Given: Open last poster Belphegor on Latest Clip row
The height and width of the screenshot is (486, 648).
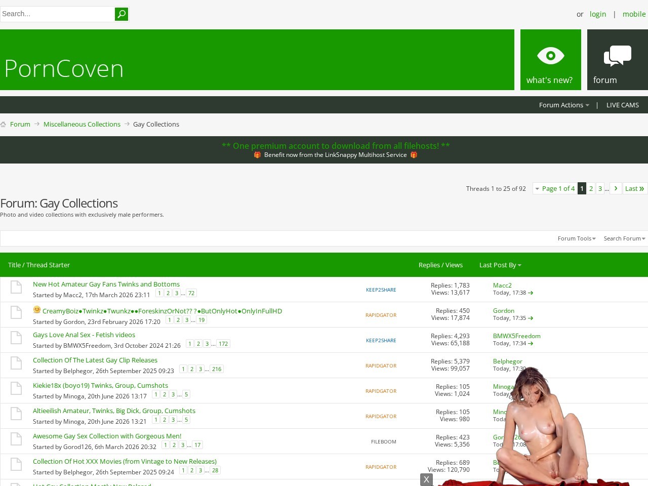Looking at the screenshot, I should click(508, 361).
